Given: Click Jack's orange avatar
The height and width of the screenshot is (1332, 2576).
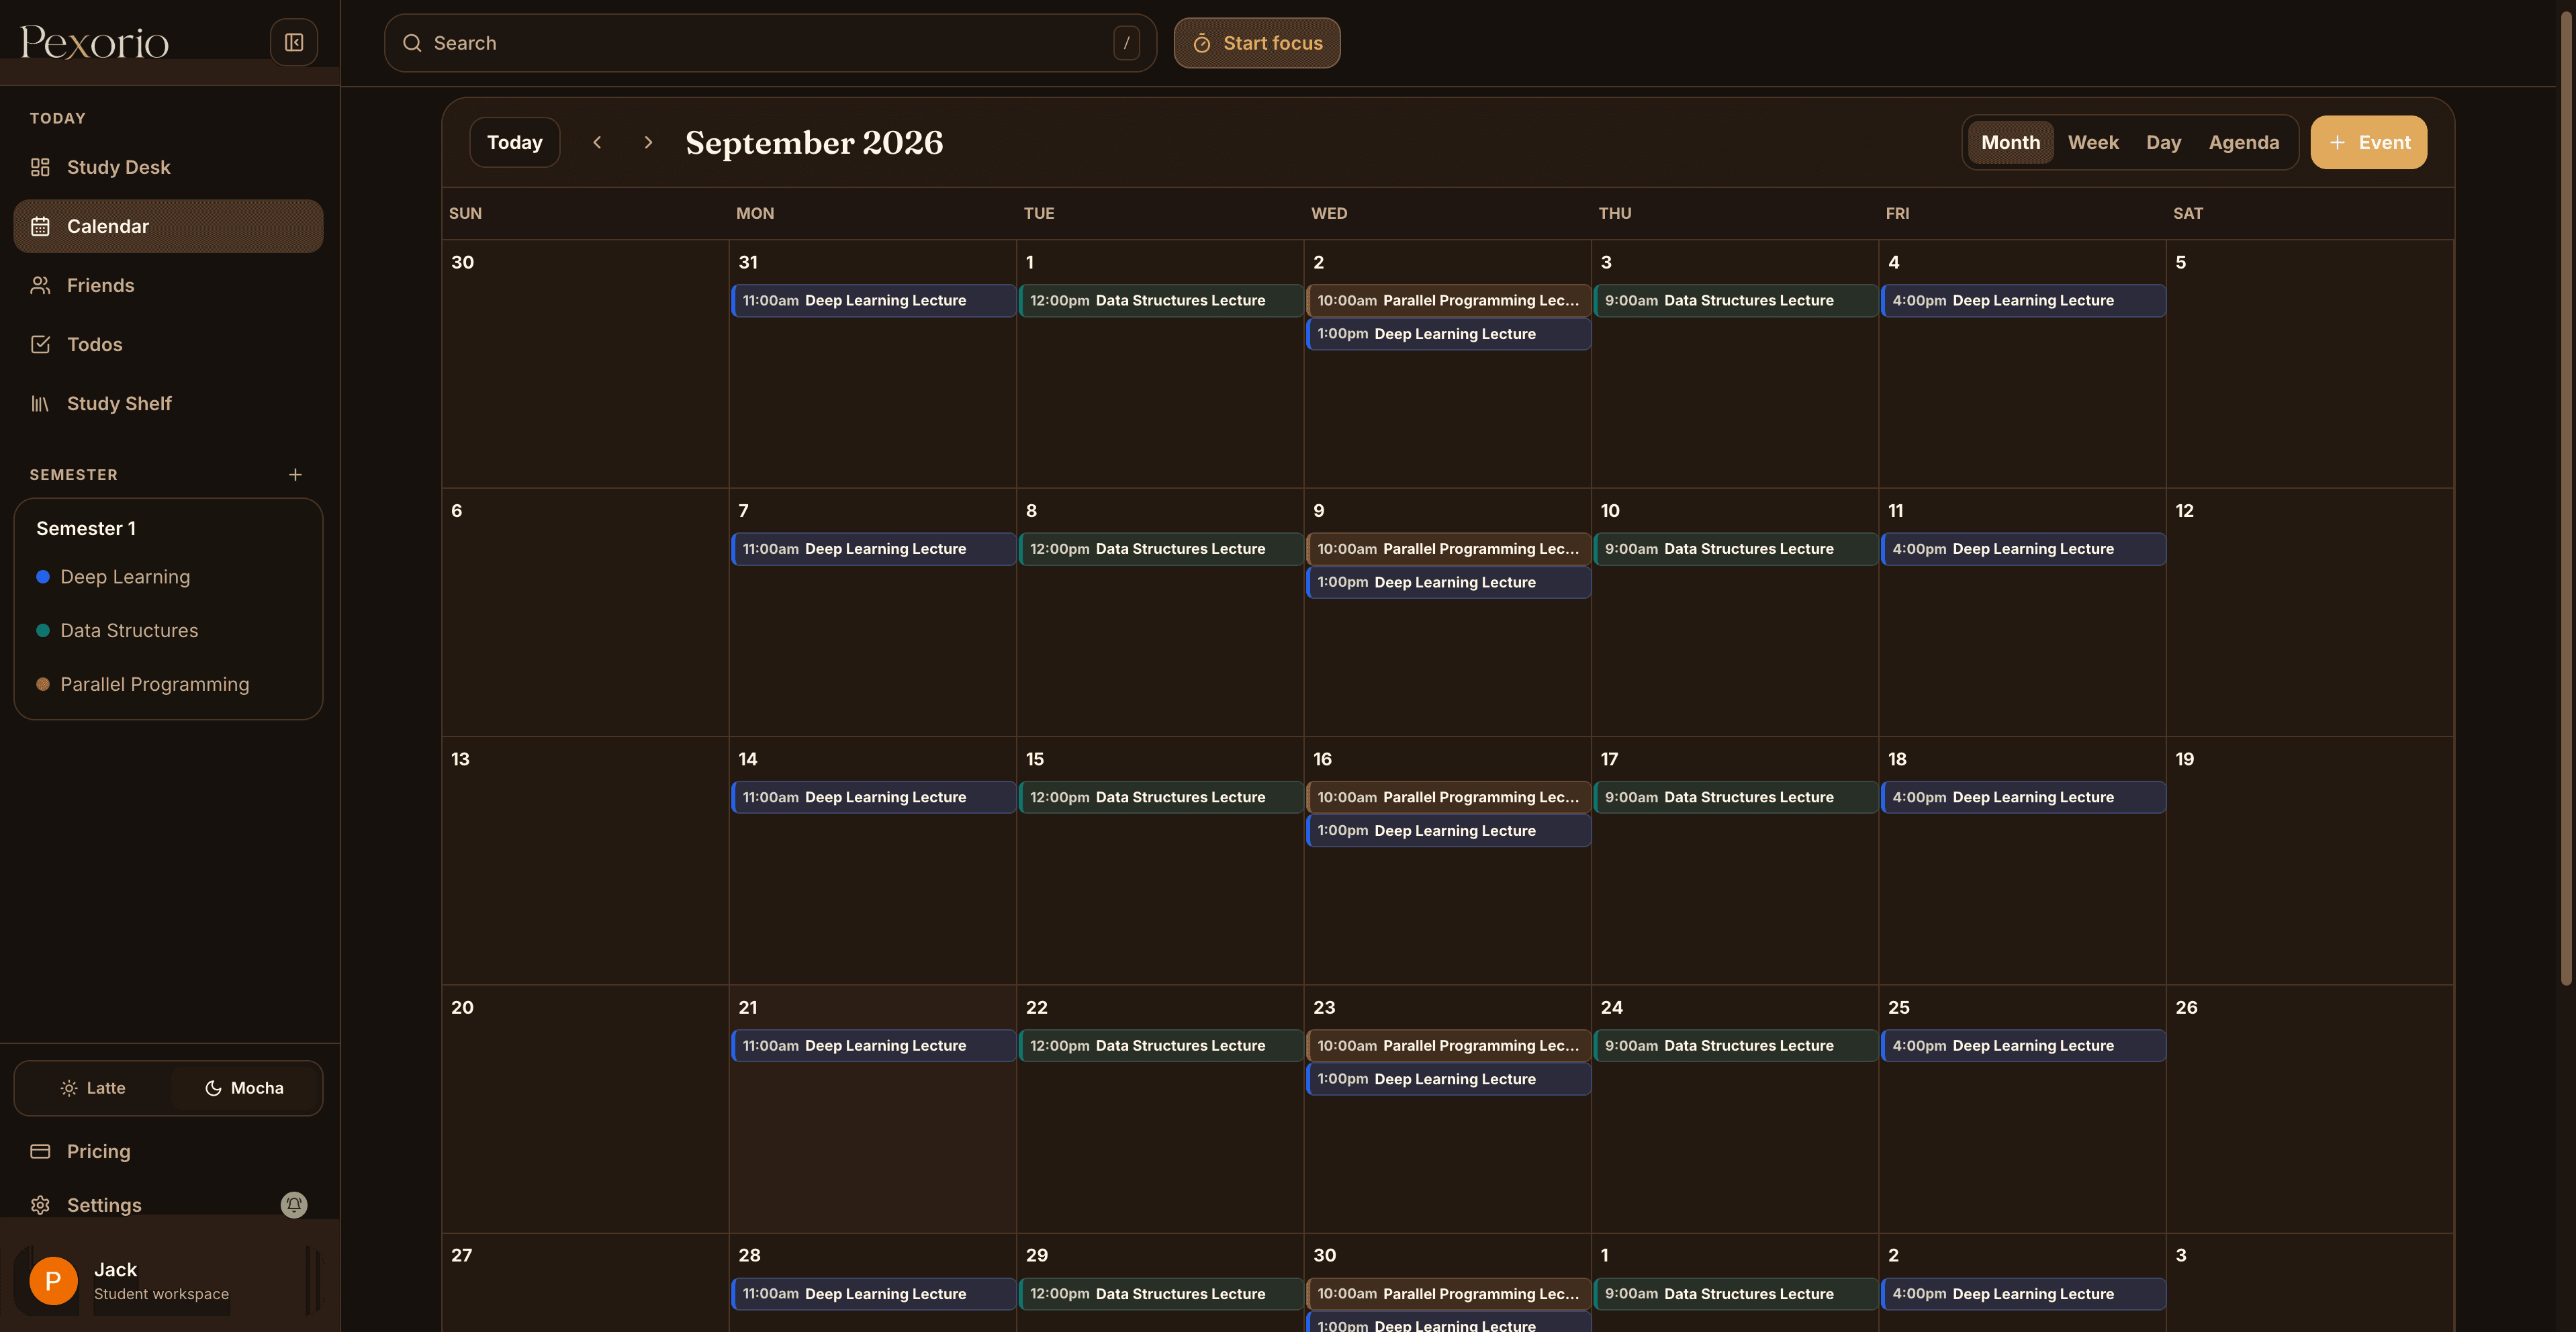Looking at the screenshot, I should pyautogui.click(x=54, y=1280).
